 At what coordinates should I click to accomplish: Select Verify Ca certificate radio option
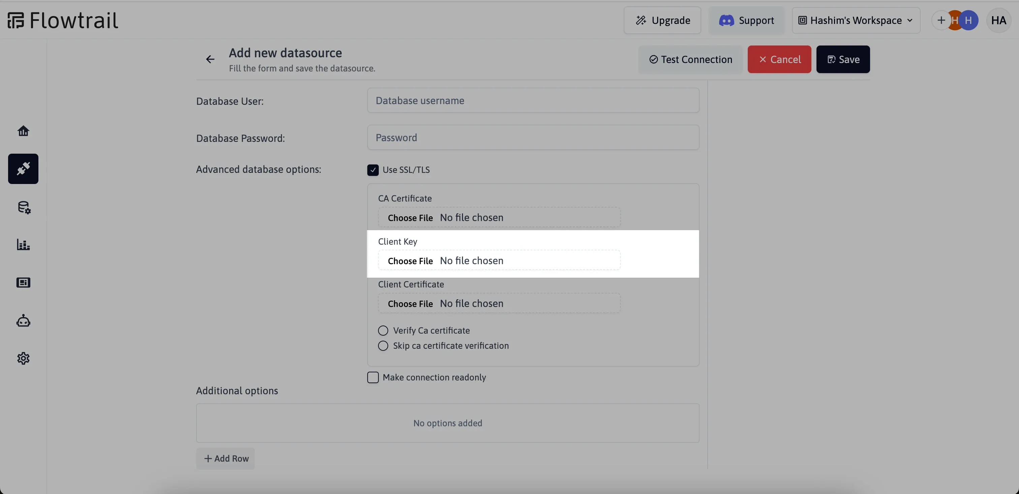click(383, 331)
